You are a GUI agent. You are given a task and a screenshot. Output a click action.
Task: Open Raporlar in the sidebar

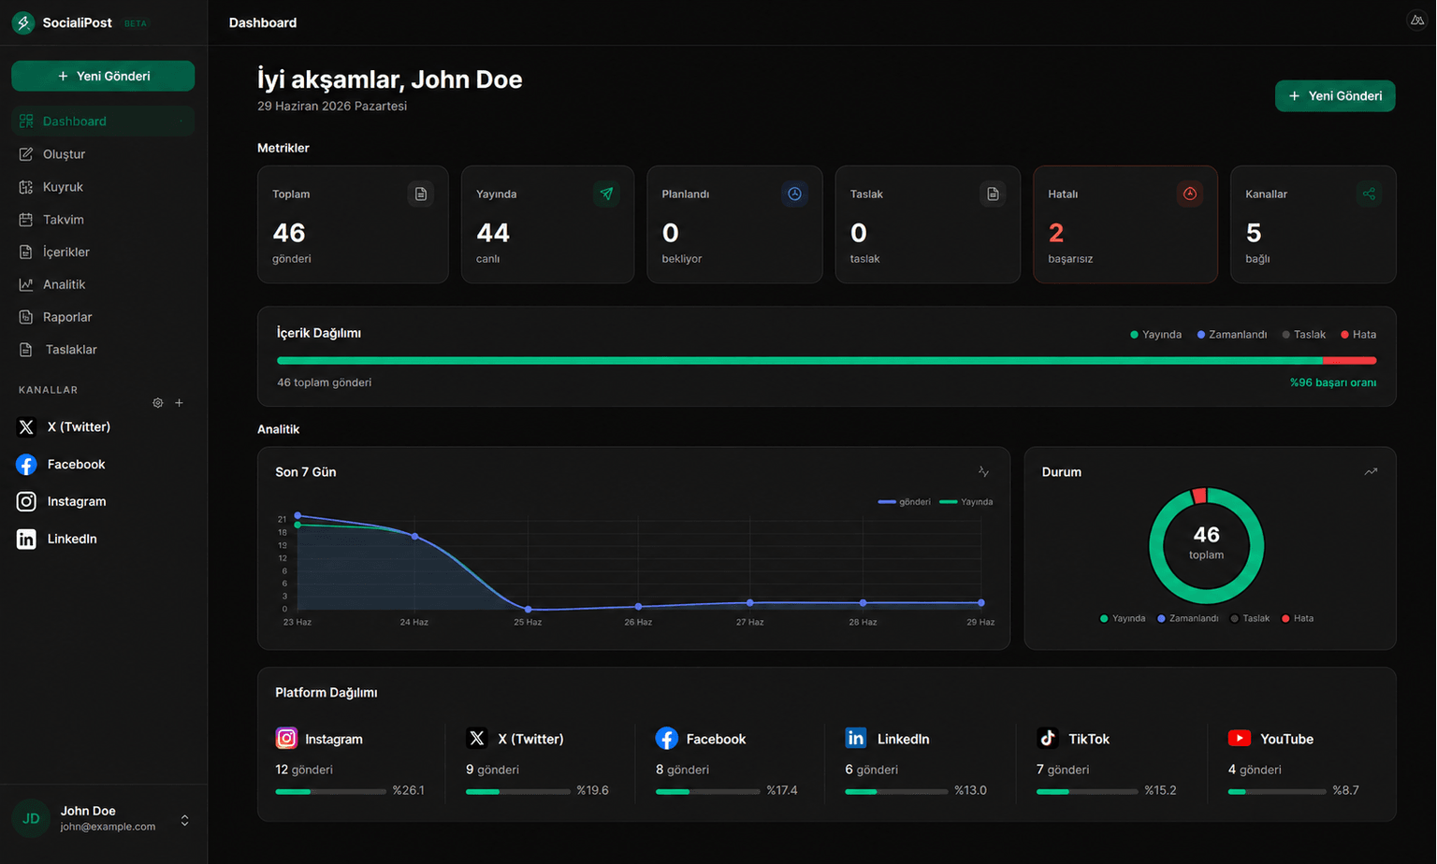tap(103, 317)
